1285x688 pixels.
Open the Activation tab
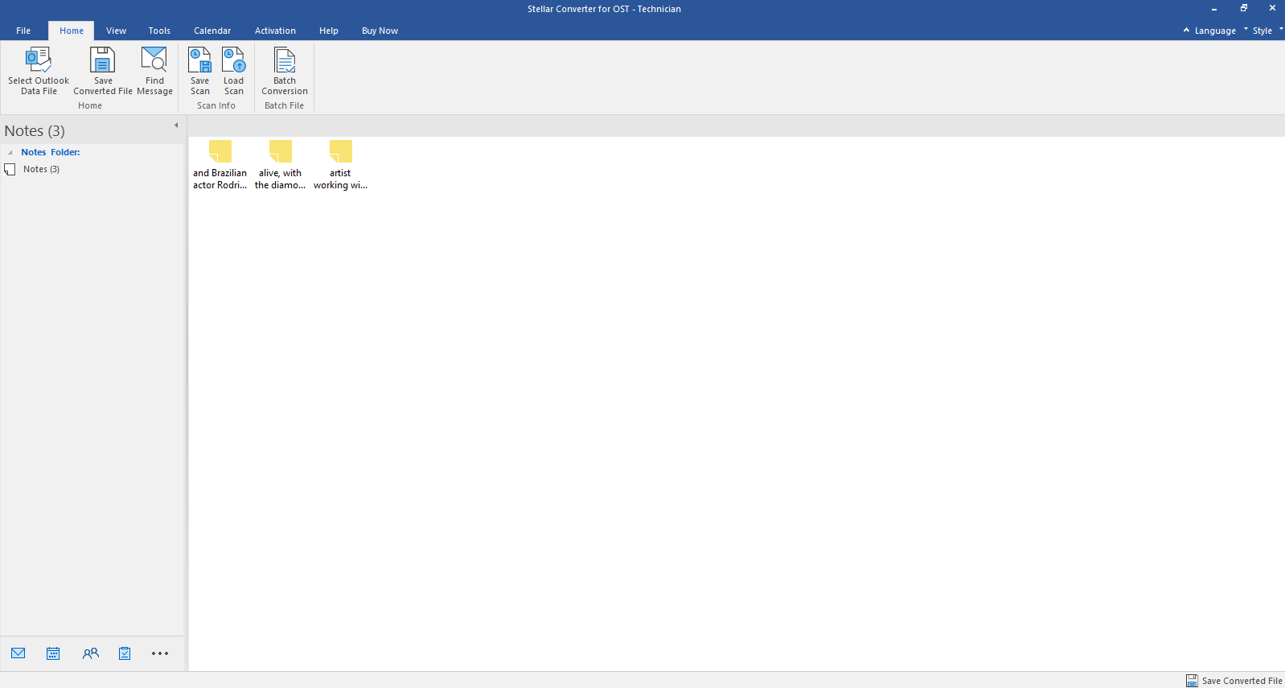pos(275,31)
